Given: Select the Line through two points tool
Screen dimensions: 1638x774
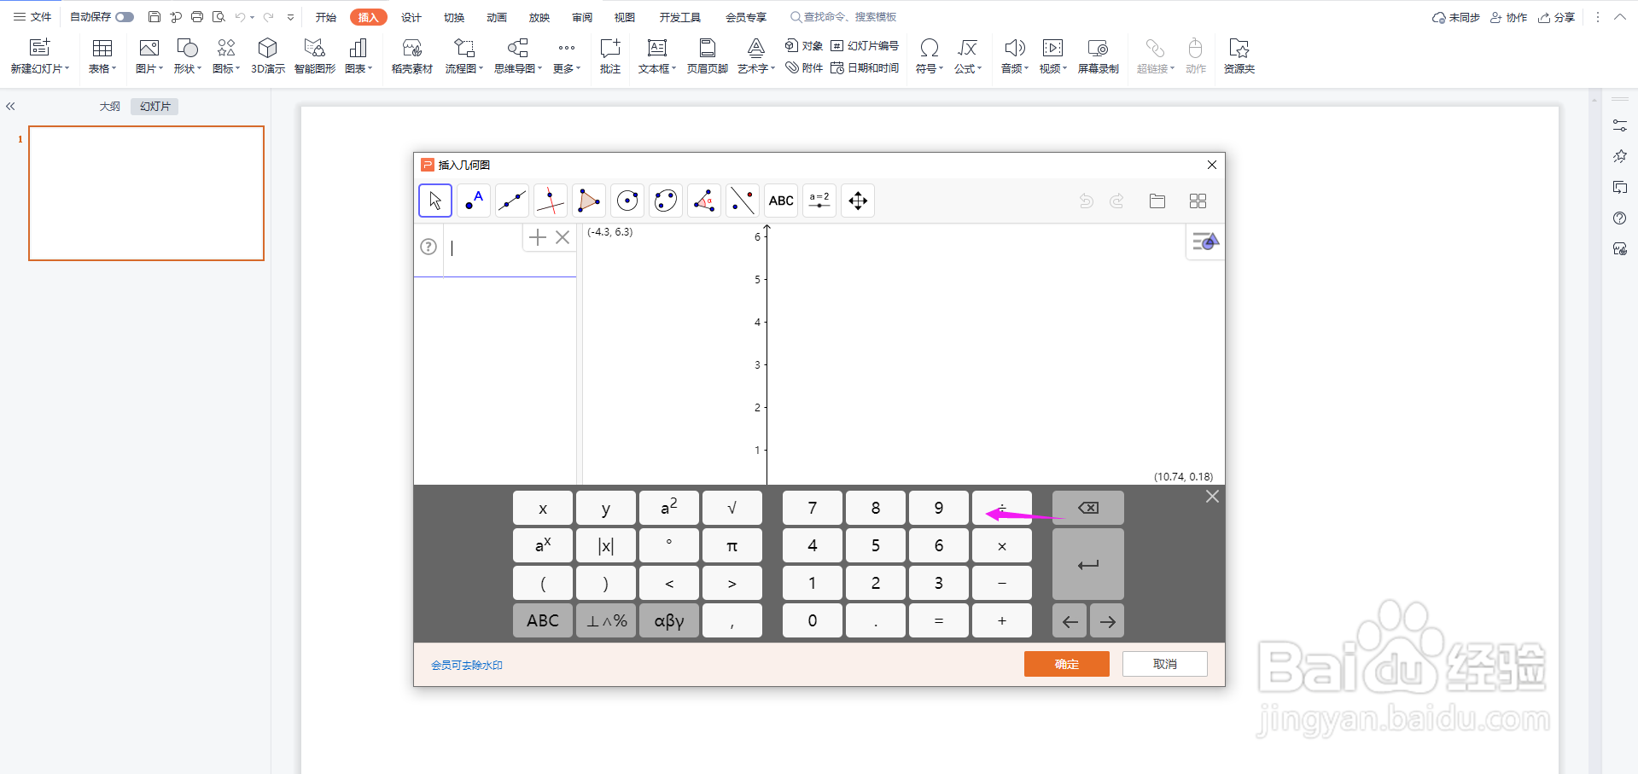Looking at the screenshot, I should 512,201.
